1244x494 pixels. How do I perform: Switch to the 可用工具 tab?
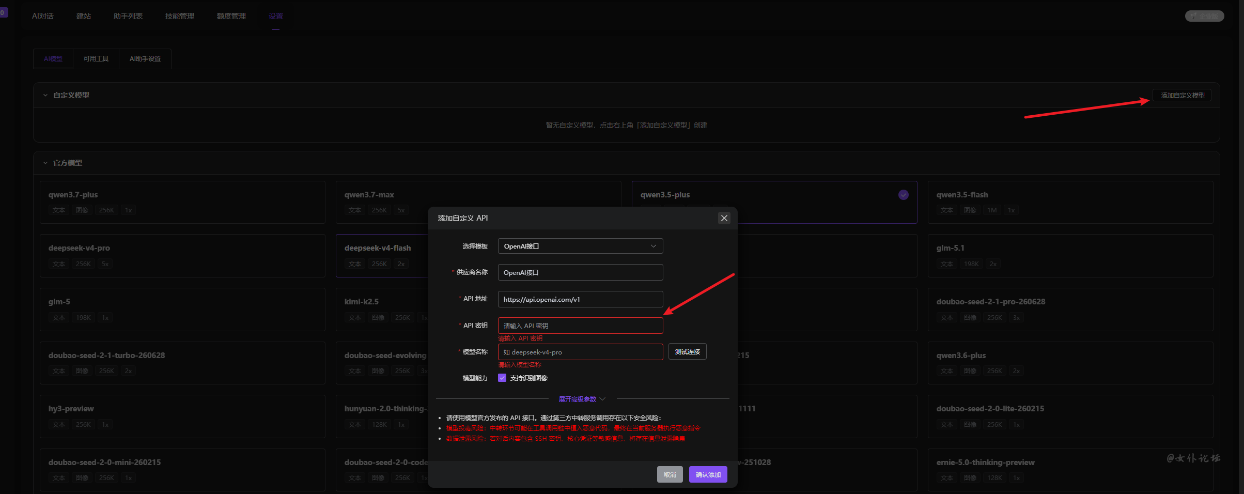click(x=96, y=59)
